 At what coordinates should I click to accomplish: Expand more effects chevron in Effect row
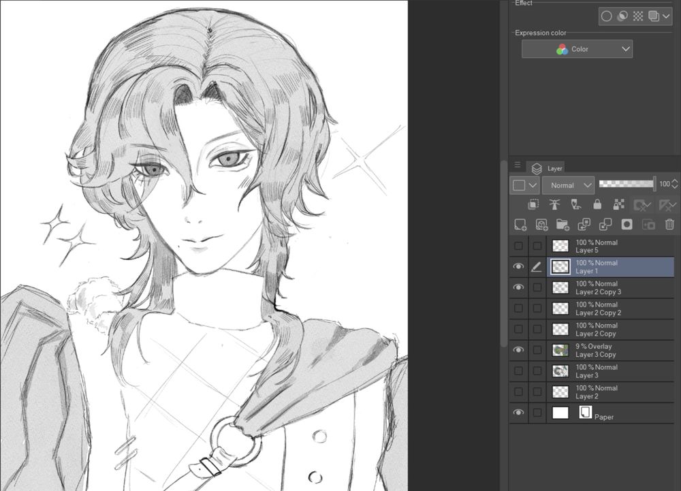click(666, 16)
